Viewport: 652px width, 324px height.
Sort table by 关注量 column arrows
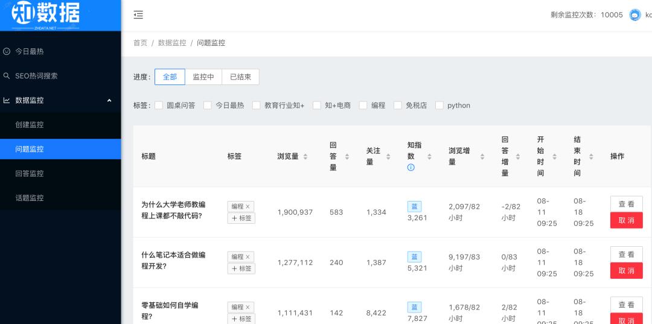coord(388,157)
